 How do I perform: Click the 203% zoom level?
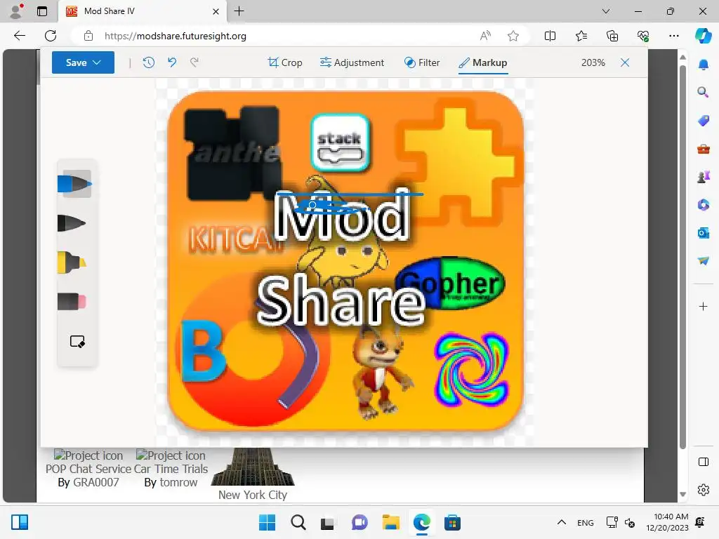pyautogui.click(x=593, y=62)
